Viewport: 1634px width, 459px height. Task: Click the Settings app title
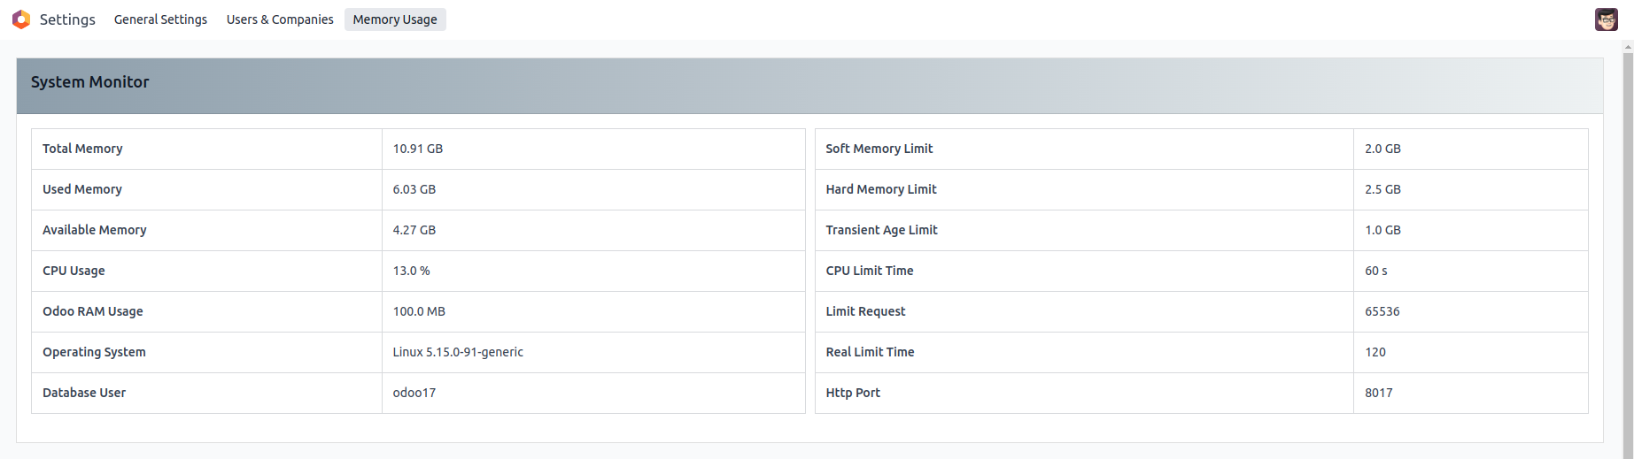coord(67,19)
